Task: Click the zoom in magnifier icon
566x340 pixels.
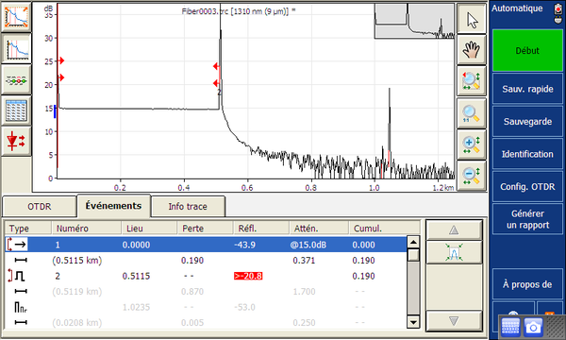Action: point(472,144)
